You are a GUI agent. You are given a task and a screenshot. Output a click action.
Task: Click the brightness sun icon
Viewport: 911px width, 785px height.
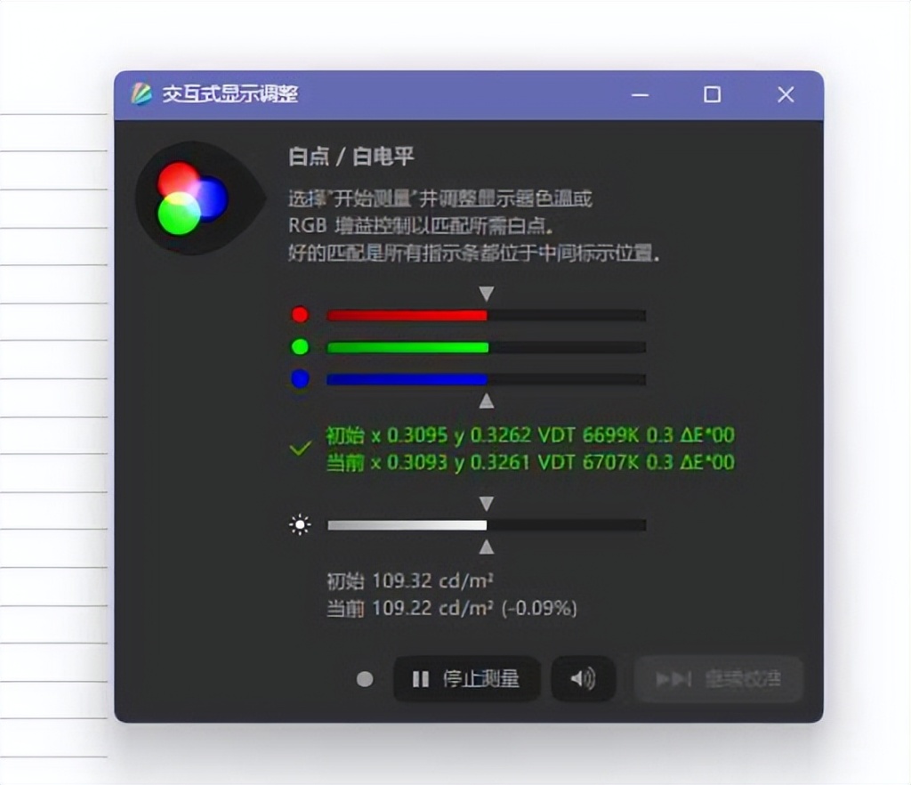click(300, 525)
